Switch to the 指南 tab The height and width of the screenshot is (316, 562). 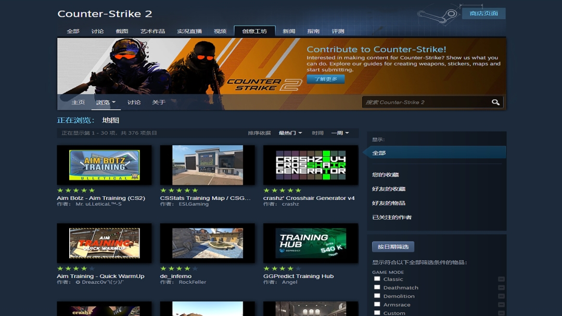313,31
